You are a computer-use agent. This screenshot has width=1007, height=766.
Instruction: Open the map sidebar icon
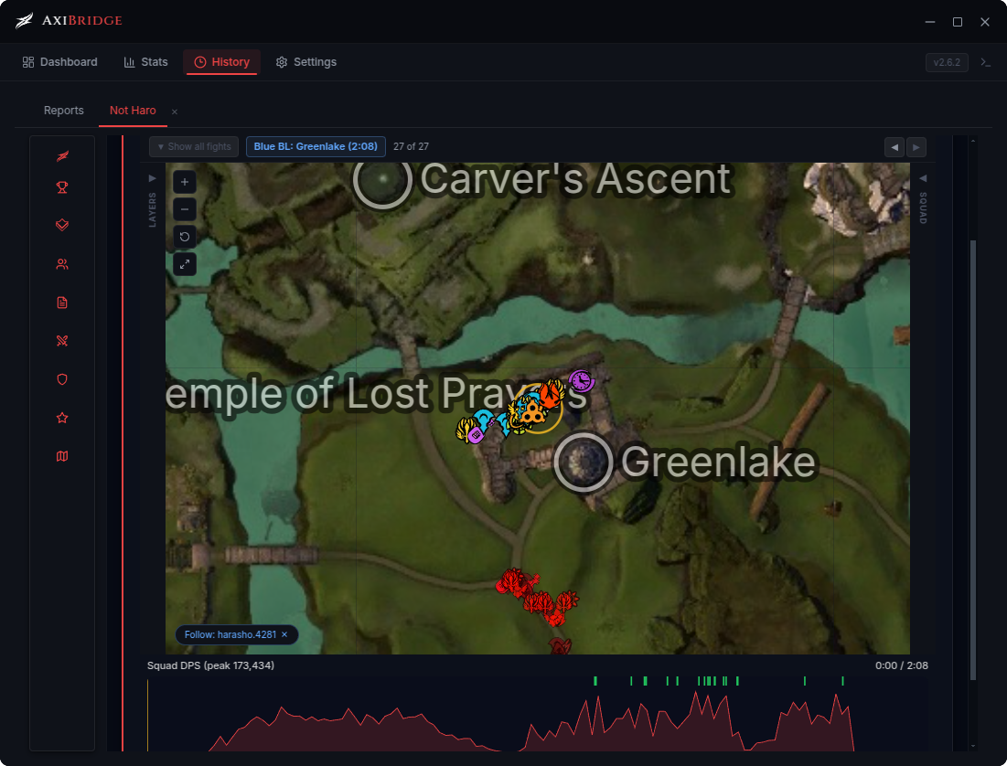pos(62,456)
